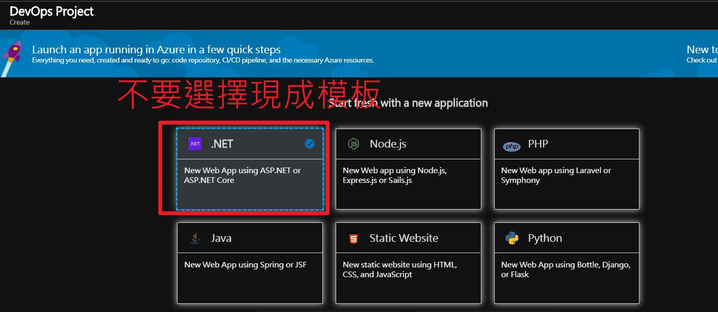The height and width of the screenshot is (312, 718).
Task: Toggle the blue checkmark on .NET card
Action: coord(309,144)
